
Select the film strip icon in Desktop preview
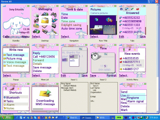54,20
